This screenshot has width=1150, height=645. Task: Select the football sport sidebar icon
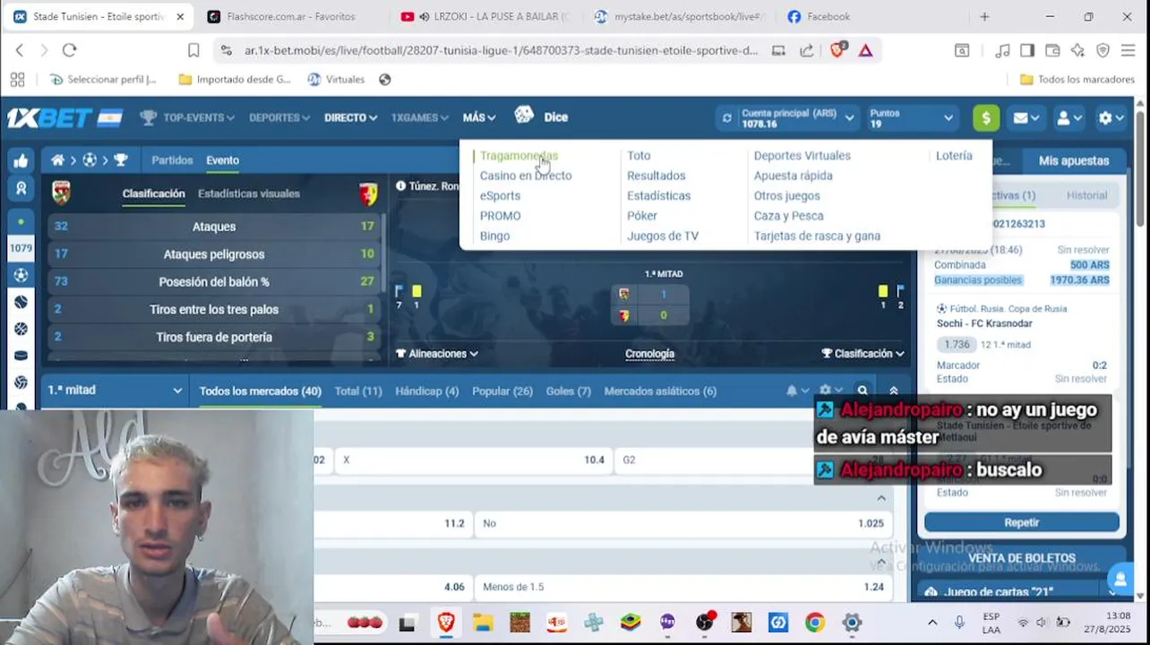tap(21, 275)
